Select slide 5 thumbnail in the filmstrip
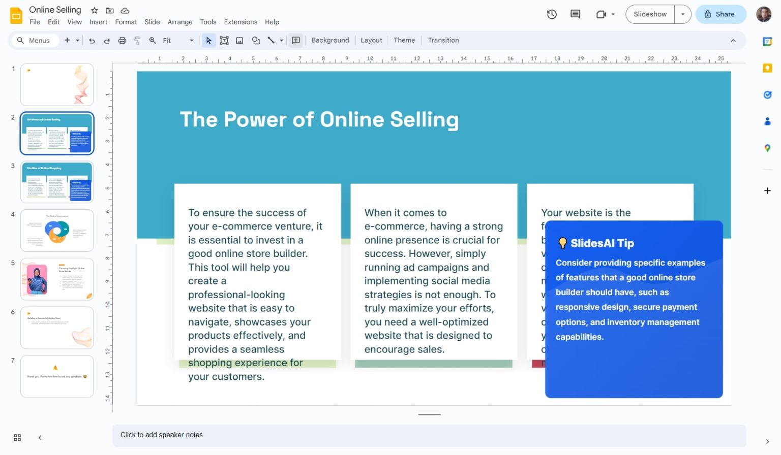The image size is (781, 455). pos(57,279)
